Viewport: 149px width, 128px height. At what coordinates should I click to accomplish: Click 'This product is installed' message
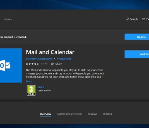(13, 37)
